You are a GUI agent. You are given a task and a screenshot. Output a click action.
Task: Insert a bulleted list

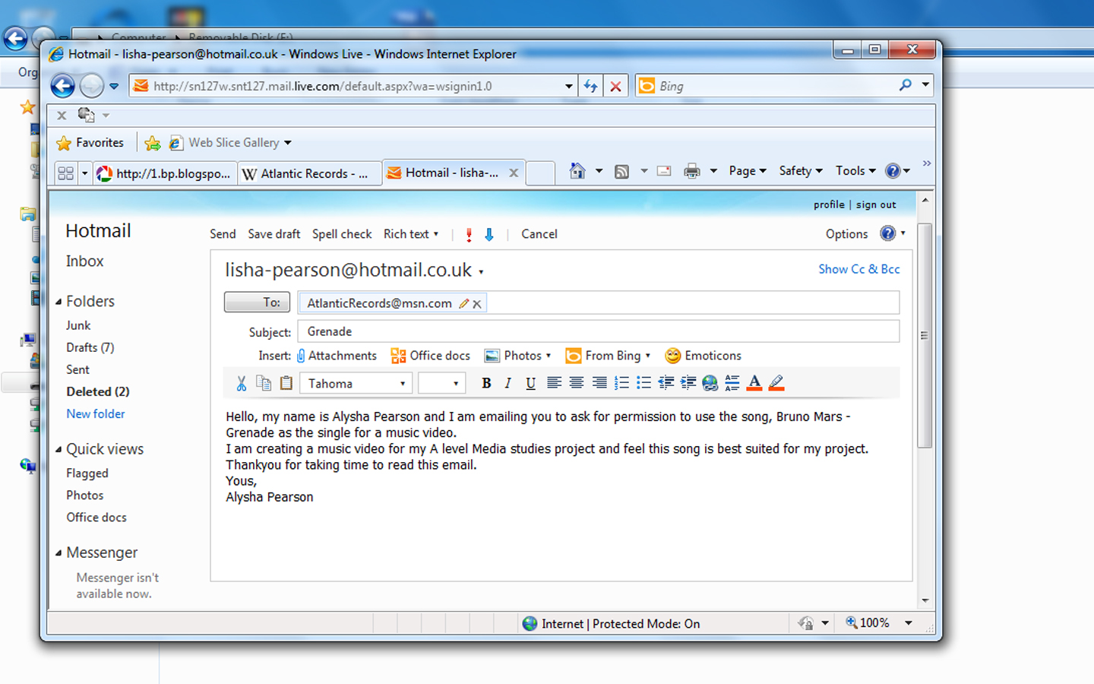643,383
